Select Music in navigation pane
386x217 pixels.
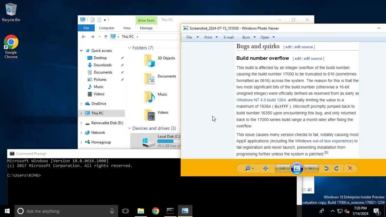pos(98,87)
